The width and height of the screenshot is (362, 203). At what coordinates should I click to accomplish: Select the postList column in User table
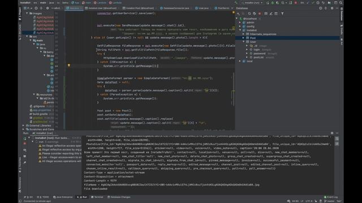coord(258,58)
